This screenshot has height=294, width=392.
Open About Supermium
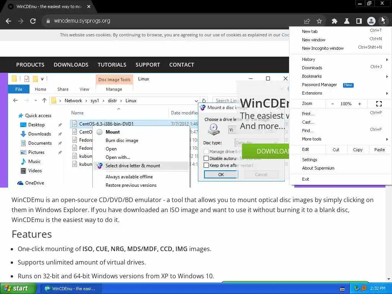(341, 168)
